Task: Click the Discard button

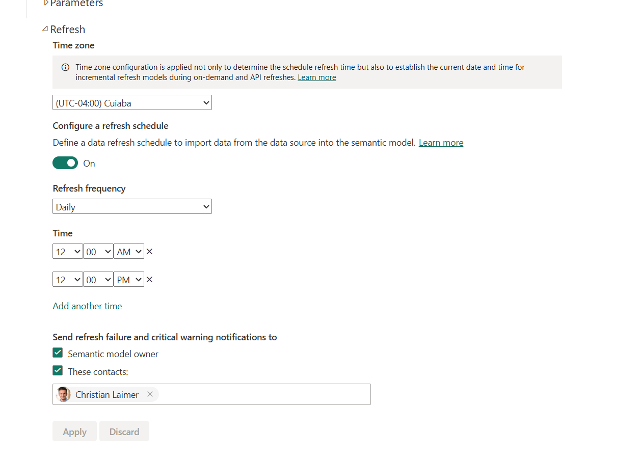Action: pyautogui.click(x=124, y=431)
